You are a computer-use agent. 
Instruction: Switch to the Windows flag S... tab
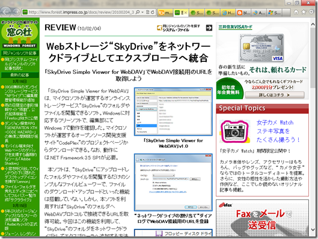coord(274,13)
